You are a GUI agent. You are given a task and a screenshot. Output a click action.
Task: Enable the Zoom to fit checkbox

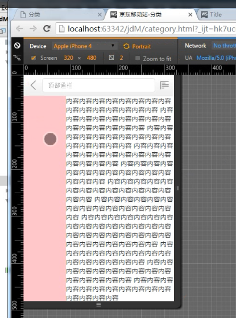point(138,58)
